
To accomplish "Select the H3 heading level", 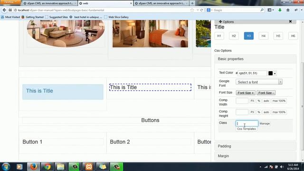I will pos(249,36).
